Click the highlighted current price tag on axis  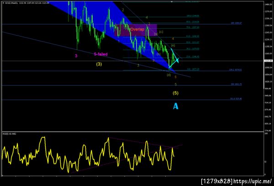[269, 61]
